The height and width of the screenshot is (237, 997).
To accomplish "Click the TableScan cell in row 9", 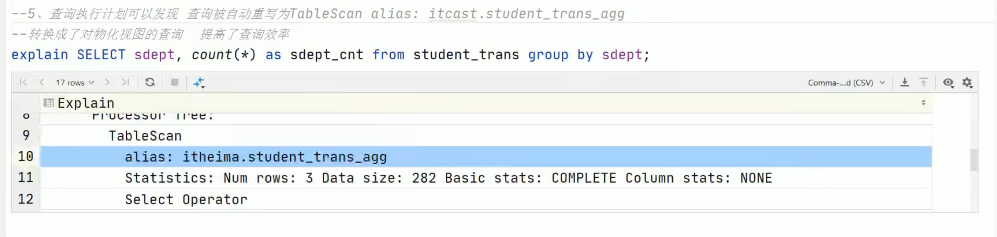I will click(145, 136).
